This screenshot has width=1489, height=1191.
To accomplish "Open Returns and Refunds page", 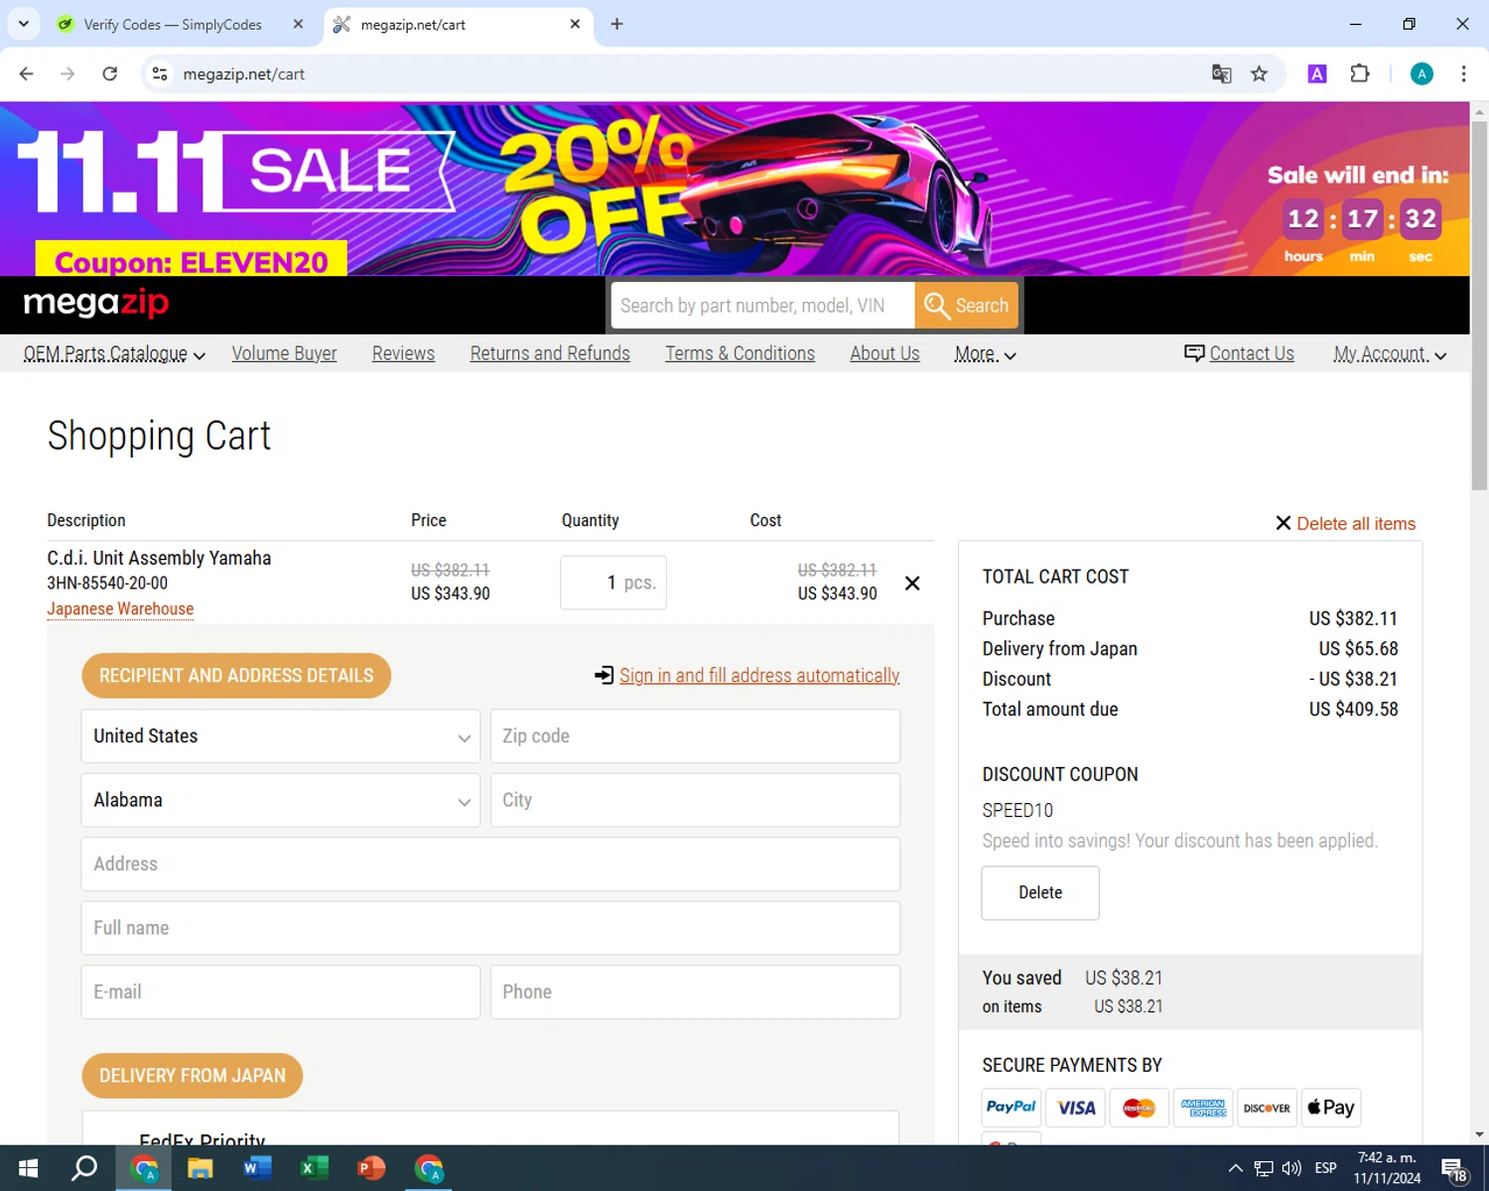I will pyautogui.click(x=550, y=353).
